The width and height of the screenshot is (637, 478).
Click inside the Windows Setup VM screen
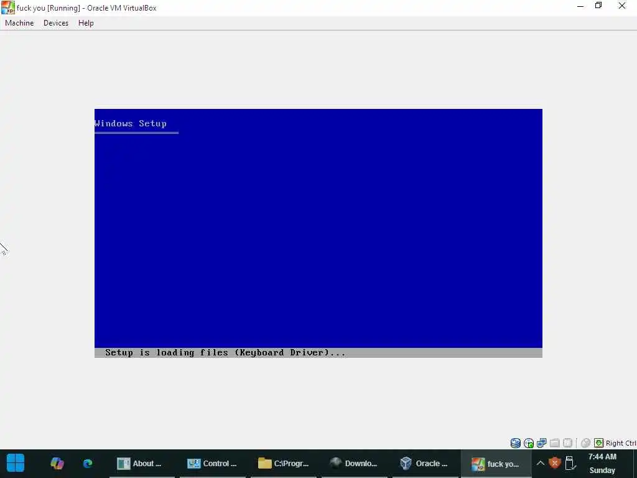tap(318, 233)
